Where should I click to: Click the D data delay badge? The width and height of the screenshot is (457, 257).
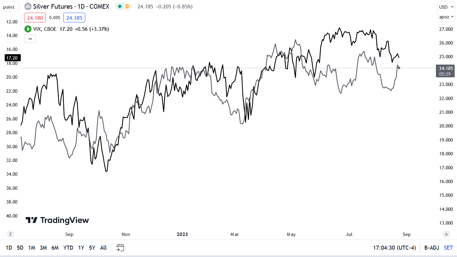coord(127,6)
